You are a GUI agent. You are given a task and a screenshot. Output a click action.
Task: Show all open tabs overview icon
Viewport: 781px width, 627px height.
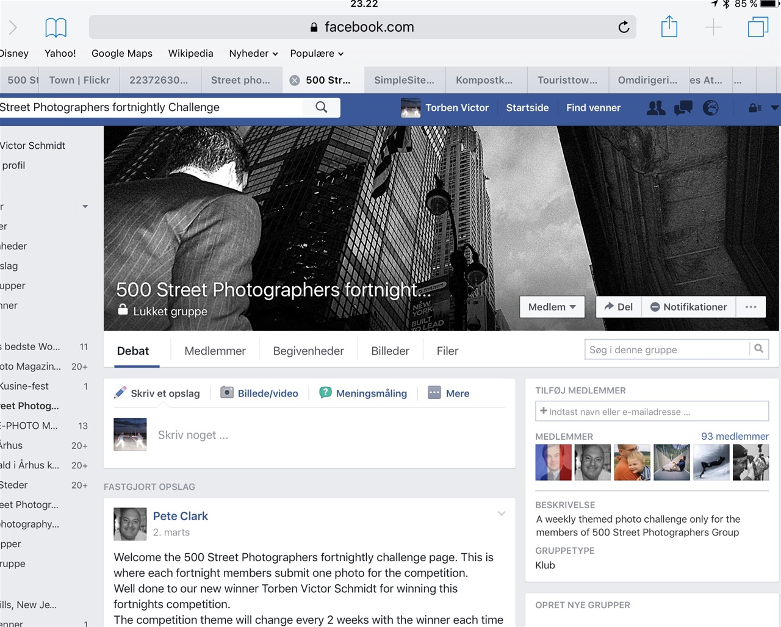tap(758, 27)
